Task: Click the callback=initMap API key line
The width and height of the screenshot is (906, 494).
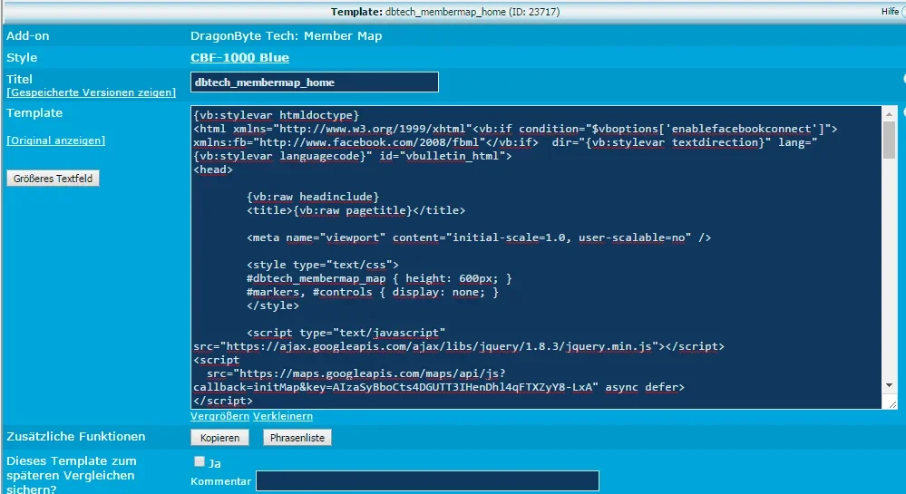Action: pyautogui.click(x=439, y=387)
